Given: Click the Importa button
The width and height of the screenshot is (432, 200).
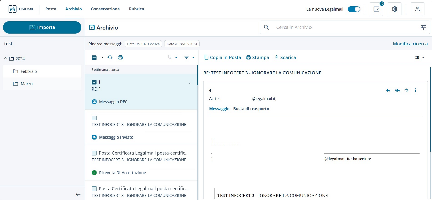Looking at the screenshot, I should point(42,27).
